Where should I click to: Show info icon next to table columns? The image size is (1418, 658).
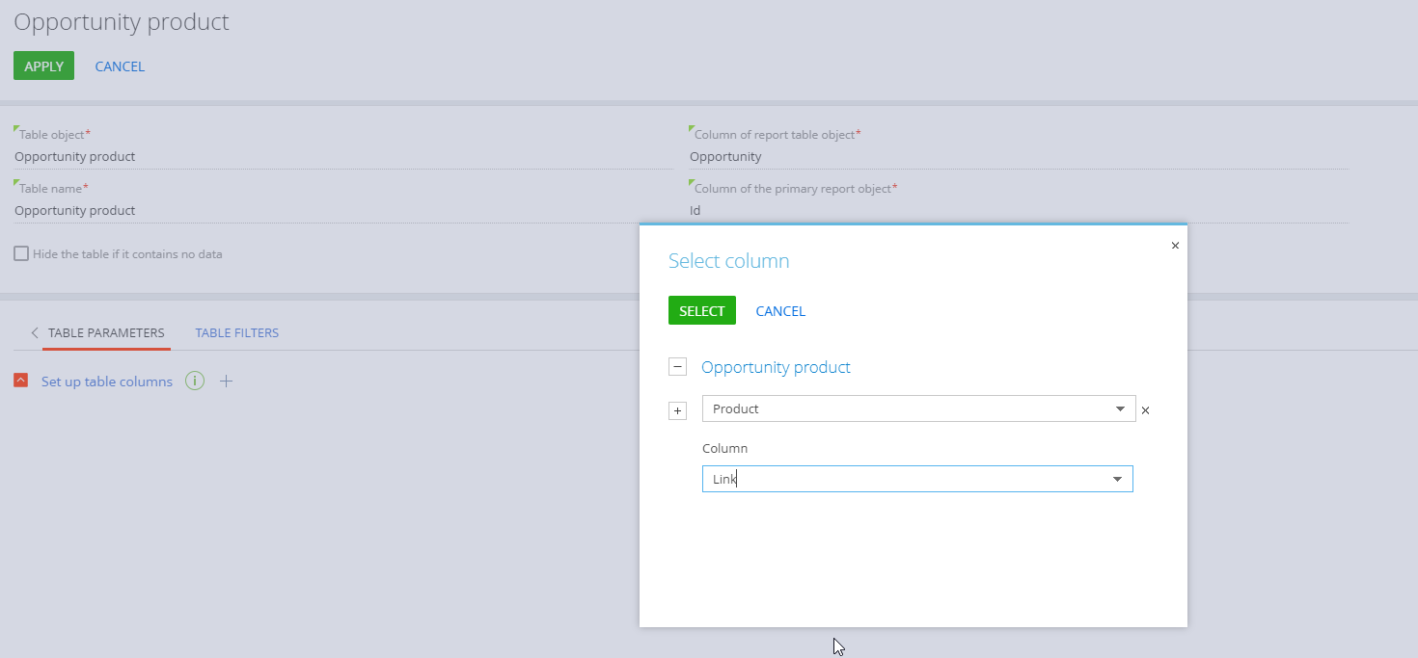pos(195,382)
